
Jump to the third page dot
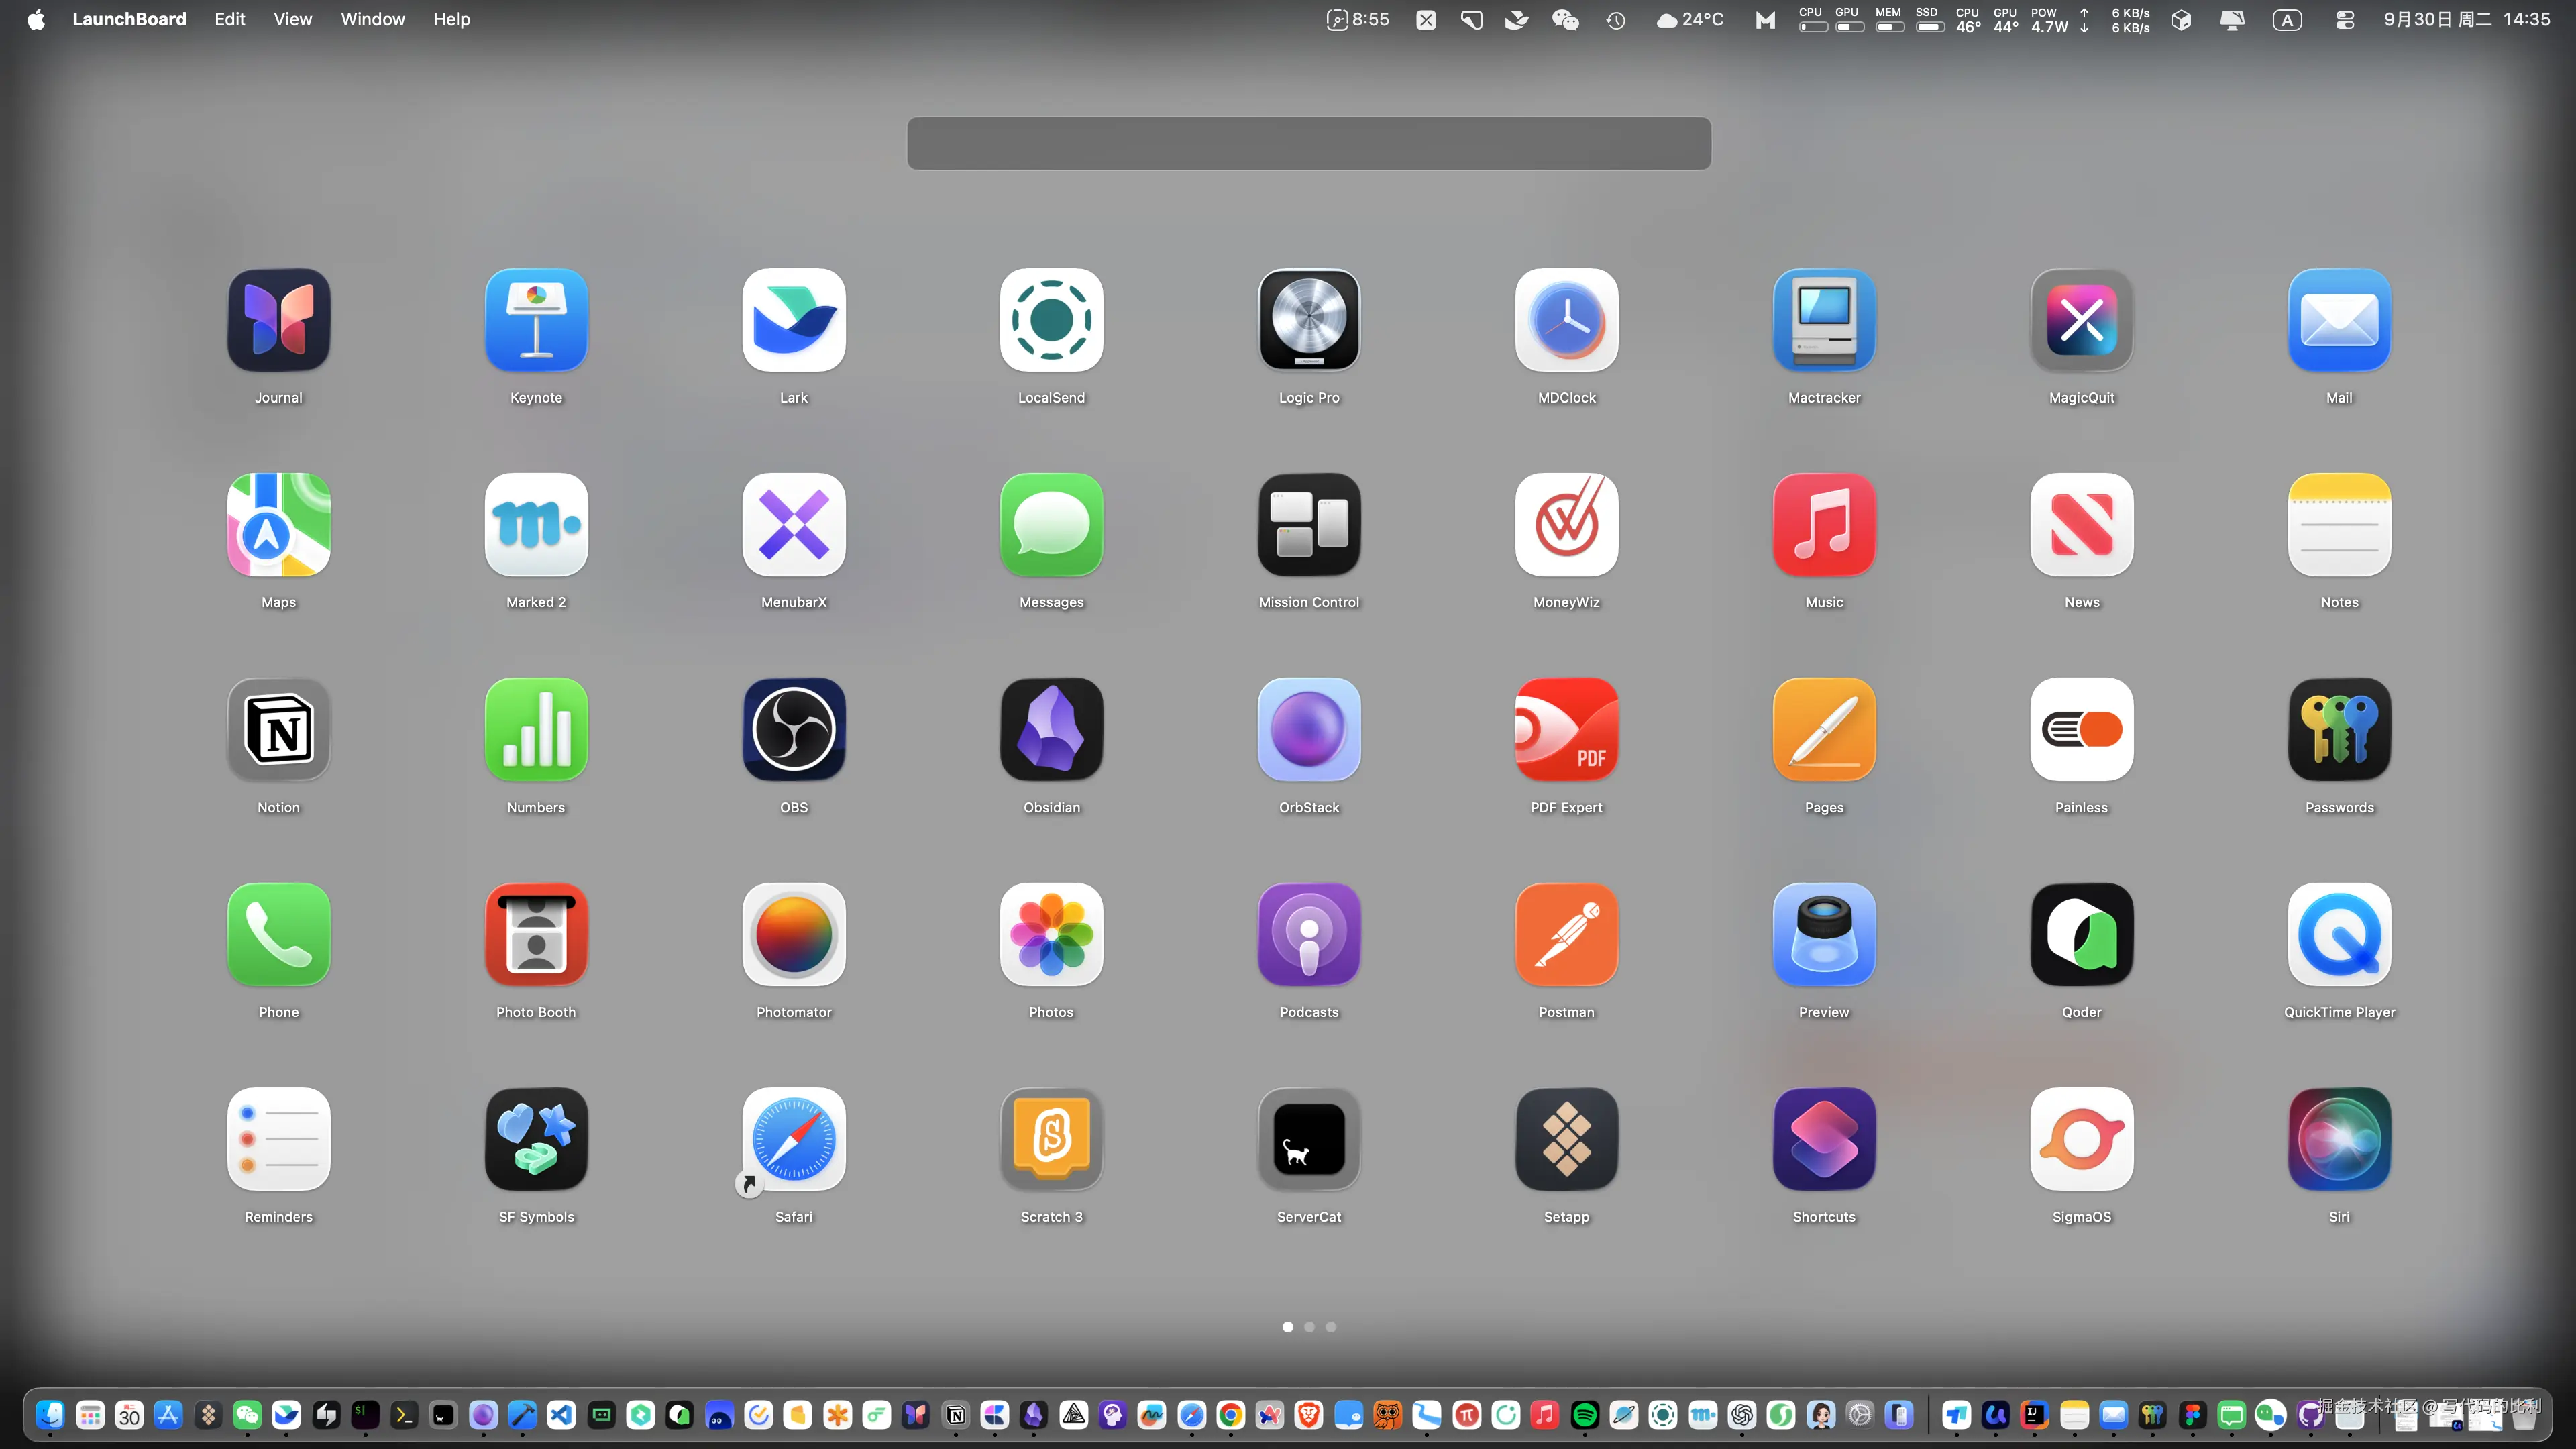(x=1331, y=1327)
